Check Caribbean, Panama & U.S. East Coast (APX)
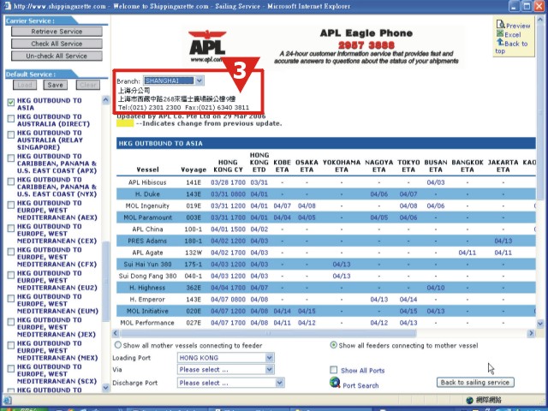 (x=11, y=158)
